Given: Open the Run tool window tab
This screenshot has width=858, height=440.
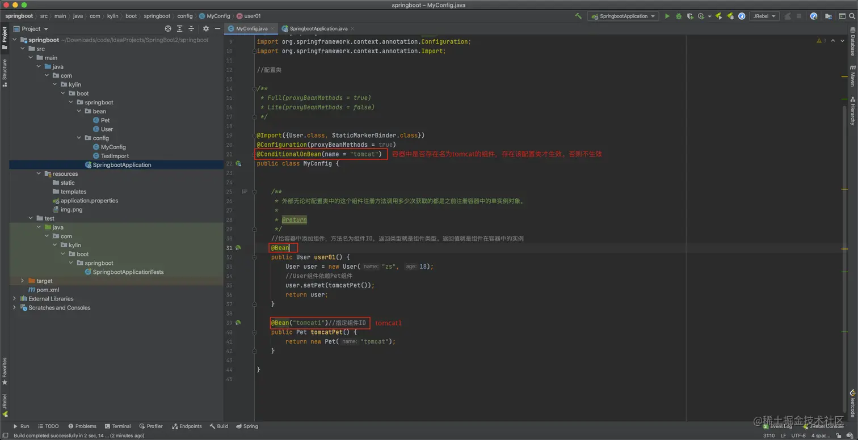Looking at the screenshot, I should click(21, 426).
